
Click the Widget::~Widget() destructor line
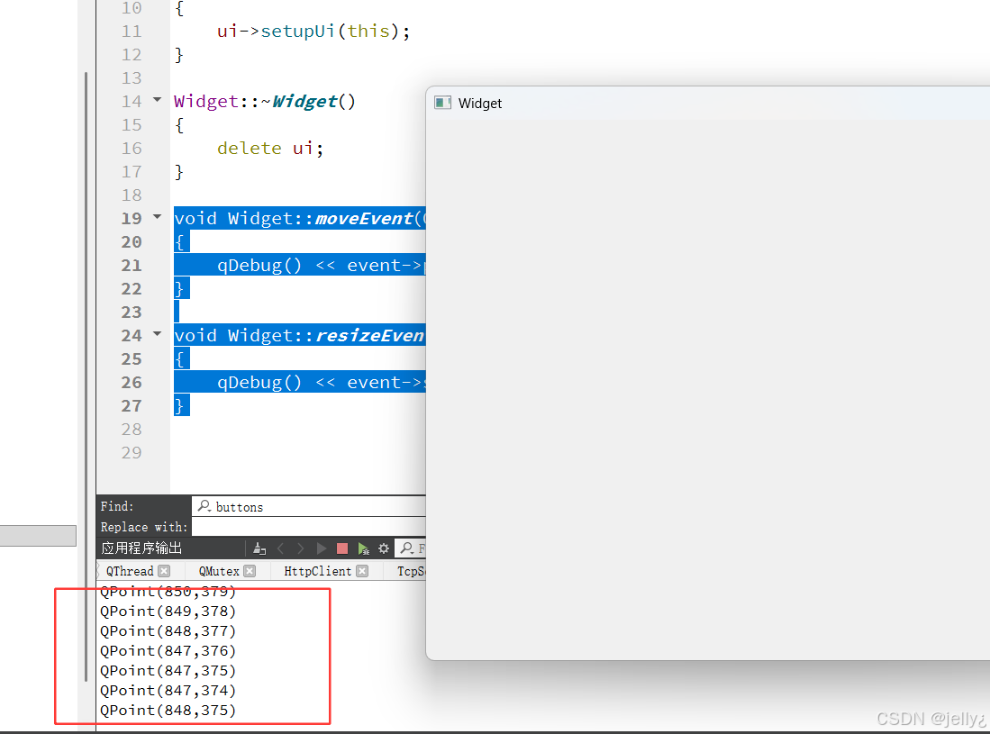265,102
